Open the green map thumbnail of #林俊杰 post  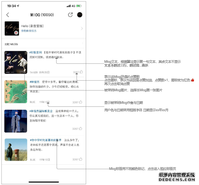point(16,92)
